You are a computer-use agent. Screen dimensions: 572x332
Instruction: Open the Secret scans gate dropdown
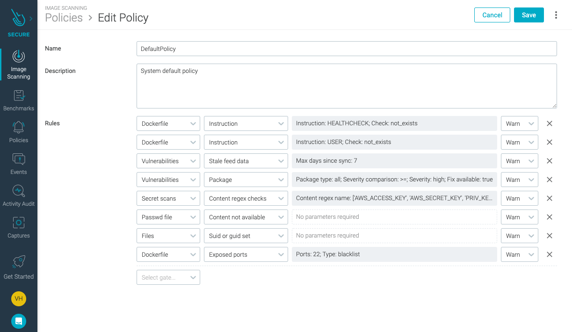click(168, 198)
